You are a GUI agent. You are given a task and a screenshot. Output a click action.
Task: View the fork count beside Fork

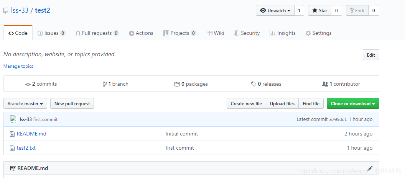point(374,11)
